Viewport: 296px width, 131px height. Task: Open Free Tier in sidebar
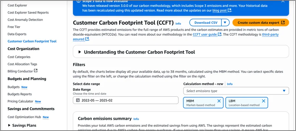(x=14, y=27)
